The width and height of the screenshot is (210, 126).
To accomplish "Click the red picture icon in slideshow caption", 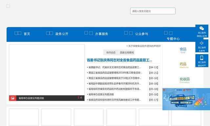I will tap(12, 98).
